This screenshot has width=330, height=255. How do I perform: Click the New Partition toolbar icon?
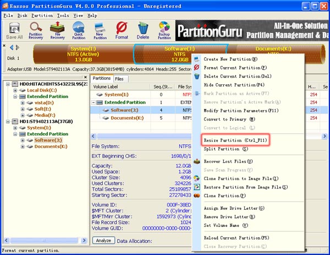pos(100,31)
